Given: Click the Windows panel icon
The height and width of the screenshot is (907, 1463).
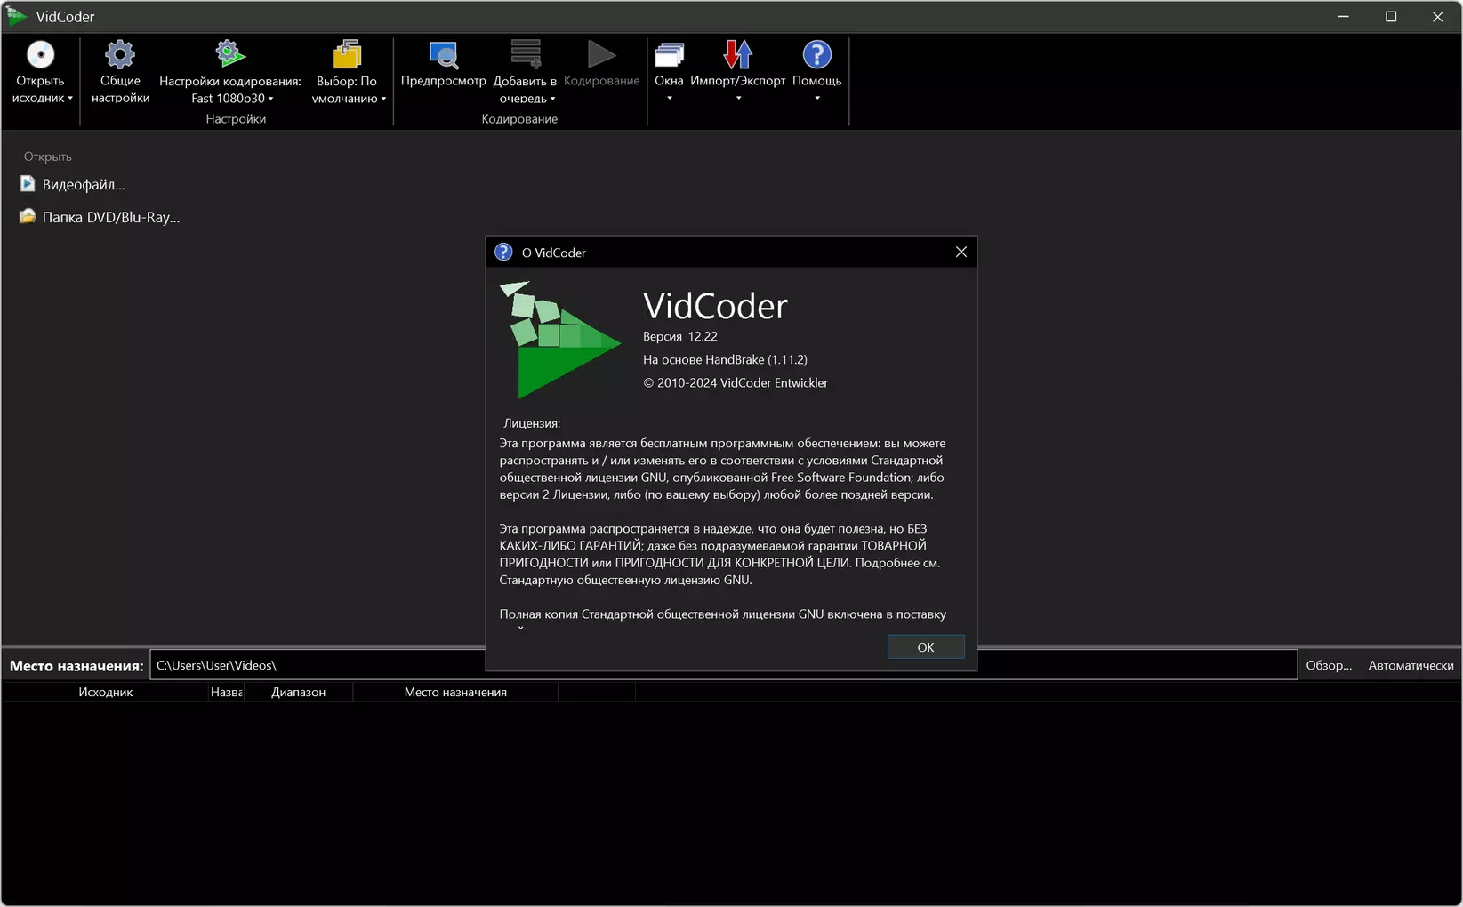Looking at the screenshot, I should coord(669,55).
